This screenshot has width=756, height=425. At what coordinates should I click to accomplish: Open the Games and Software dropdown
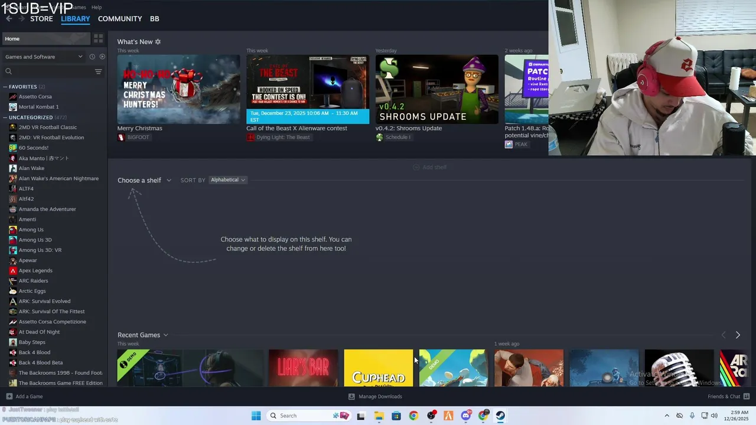pyautogui.click(x=44, y=57)
